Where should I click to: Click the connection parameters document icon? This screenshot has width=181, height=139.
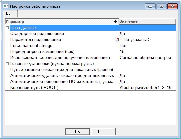point(116,39)
